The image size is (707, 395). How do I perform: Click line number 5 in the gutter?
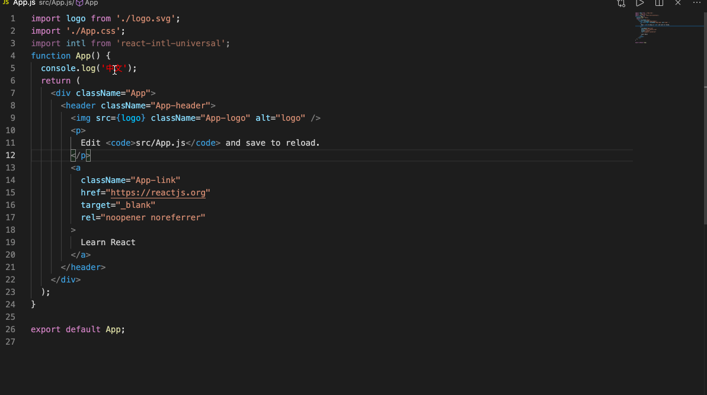point(12,68)
